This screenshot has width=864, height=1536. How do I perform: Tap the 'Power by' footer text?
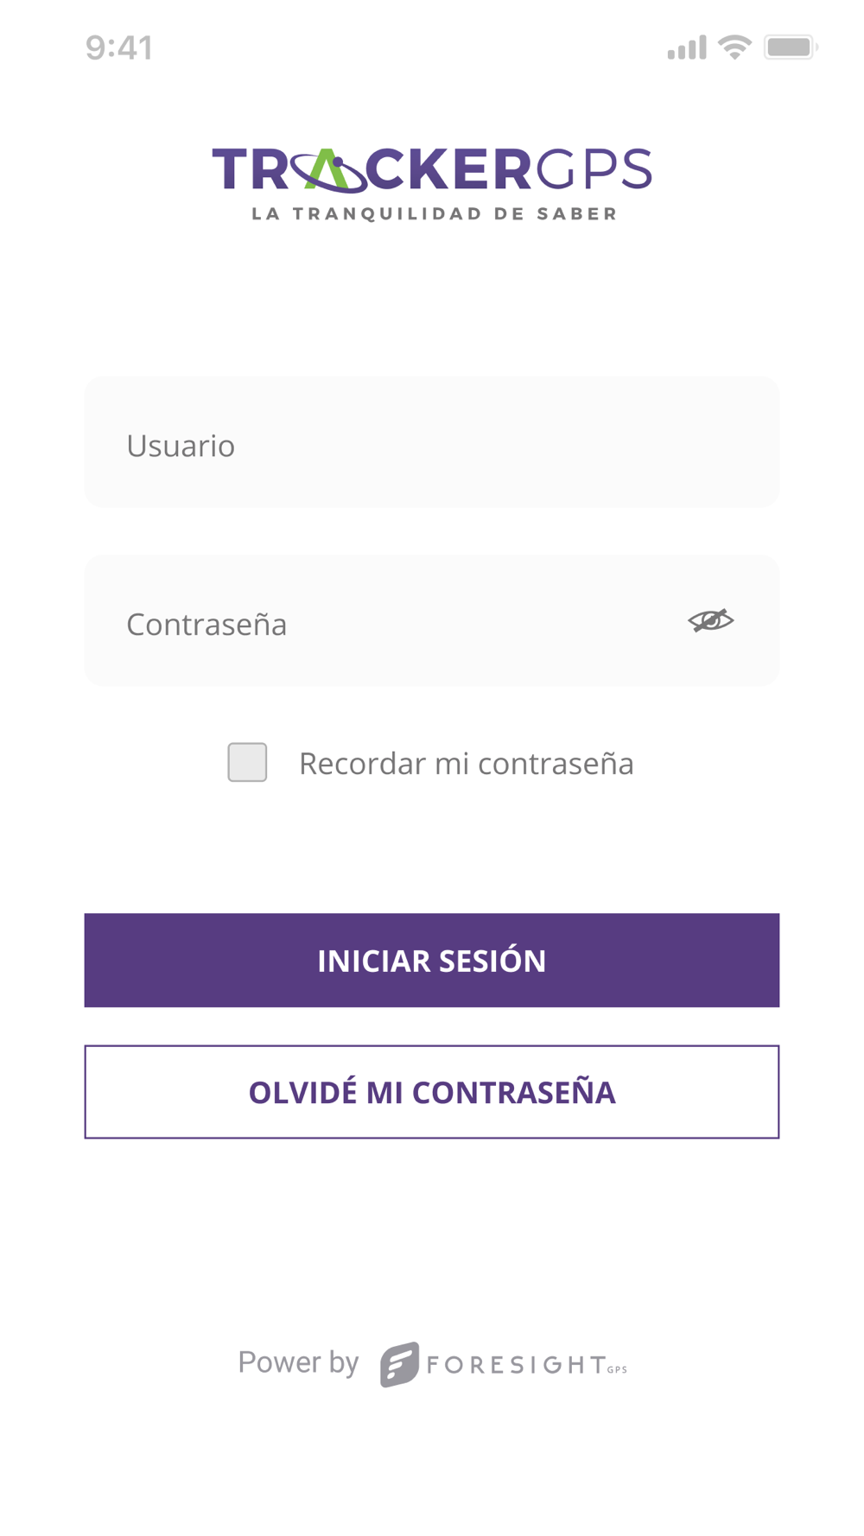[x=298, y=1362]
